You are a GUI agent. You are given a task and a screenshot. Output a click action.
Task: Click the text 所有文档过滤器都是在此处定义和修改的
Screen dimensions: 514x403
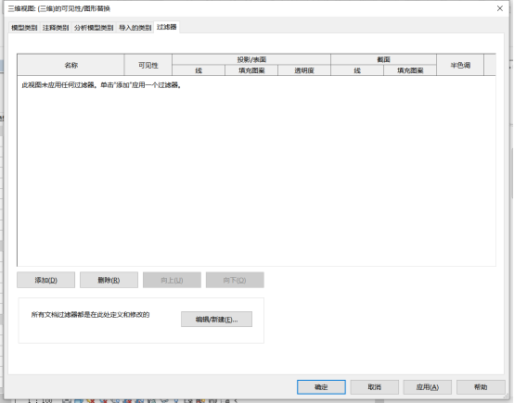[x=90, y=315]
